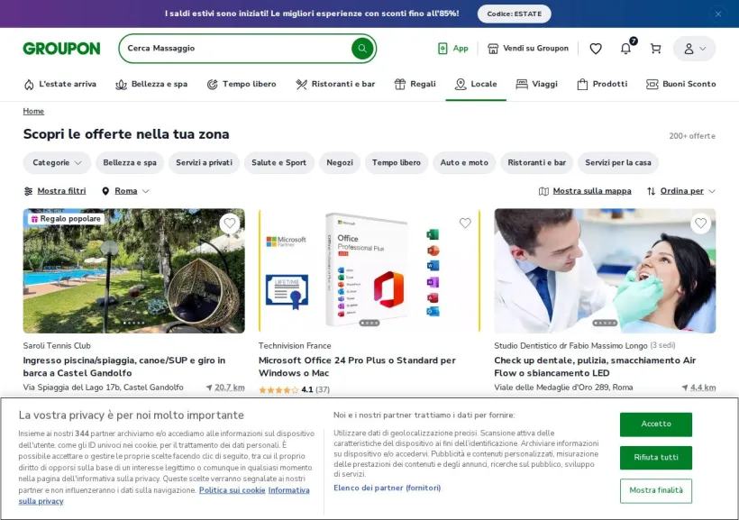Click the green search magnifier button
The width and height of the screenshot is (739, 520).
coord(362,48)
